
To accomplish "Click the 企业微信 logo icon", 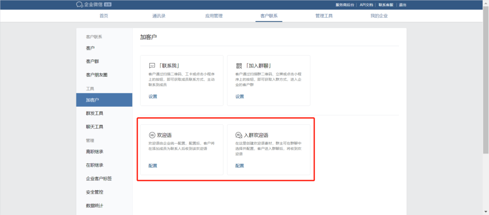I will (x=79, y=5).
